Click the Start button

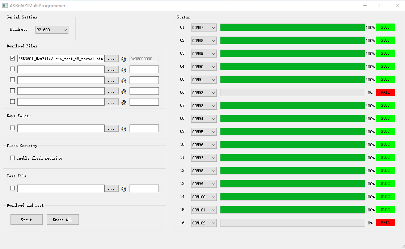(x=26, y=220)
